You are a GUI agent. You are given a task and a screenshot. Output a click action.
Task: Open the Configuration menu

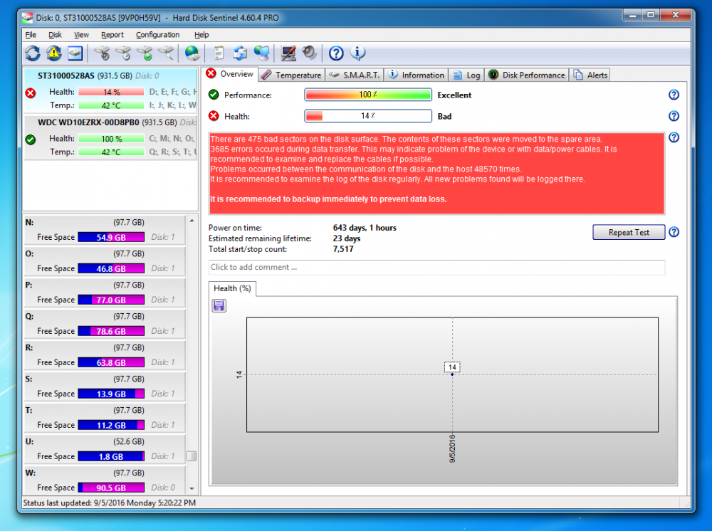[x=157, y=35]
